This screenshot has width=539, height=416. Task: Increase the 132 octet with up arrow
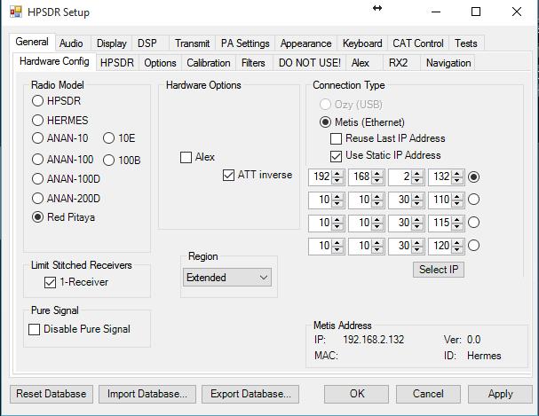(457, 173)
